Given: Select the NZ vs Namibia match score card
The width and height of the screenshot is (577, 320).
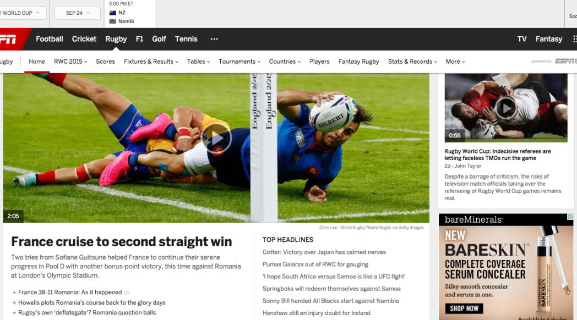Looking at the screenshot, I should coord(130,14).
